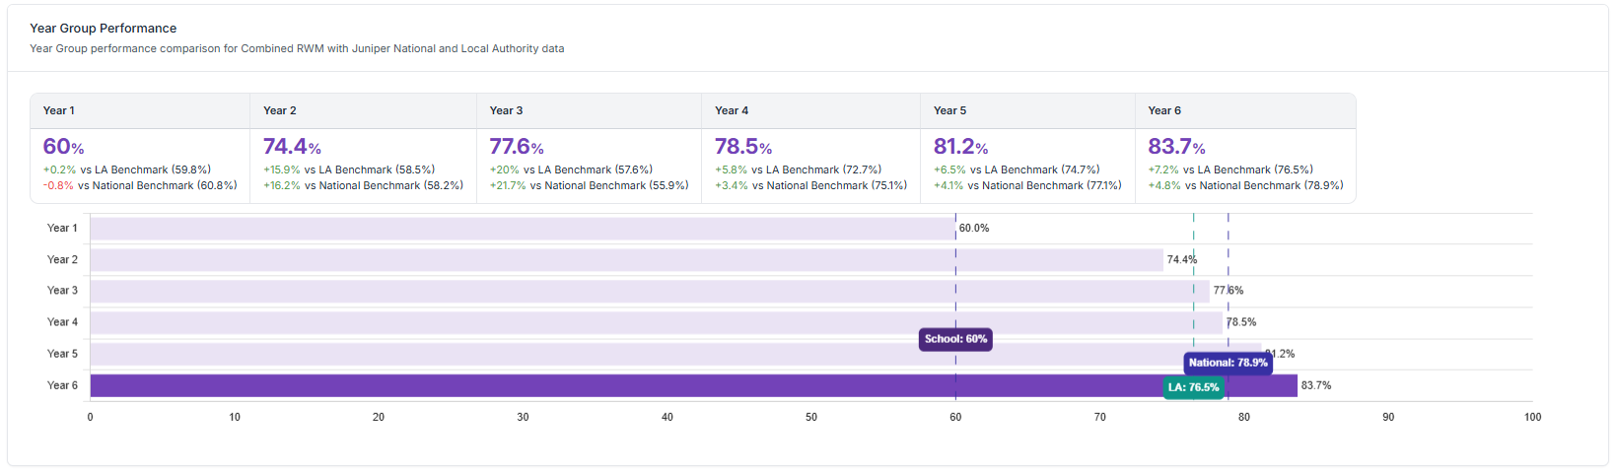Image resolution: width=1615 pixels, height=474 pixels.
Task: Click Year 2's +15.9% vs LA Benchmark text
Action: 349,169
